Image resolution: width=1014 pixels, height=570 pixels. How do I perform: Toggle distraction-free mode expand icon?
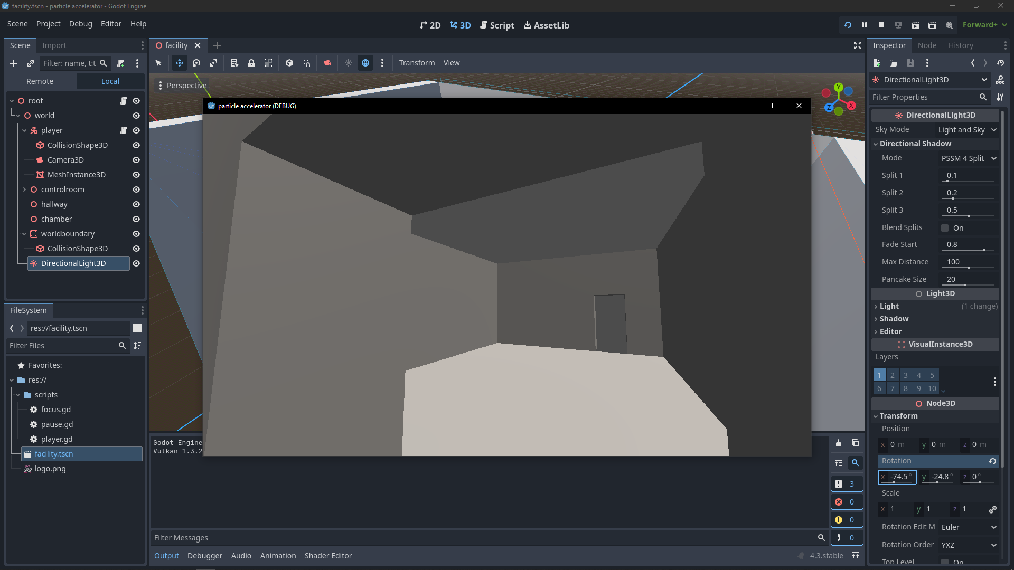858,45
